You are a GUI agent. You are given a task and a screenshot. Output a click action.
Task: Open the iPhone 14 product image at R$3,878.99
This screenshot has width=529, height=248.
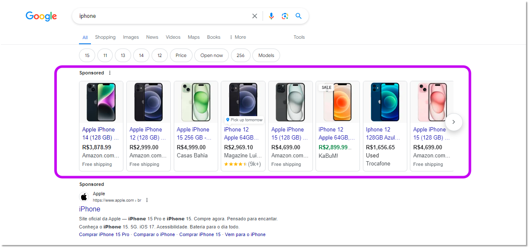[101, 102]
